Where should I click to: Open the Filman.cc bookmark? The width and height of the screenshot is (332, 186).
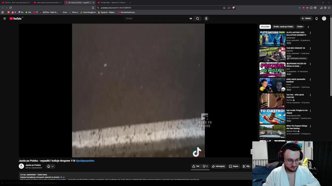point(74,12)
